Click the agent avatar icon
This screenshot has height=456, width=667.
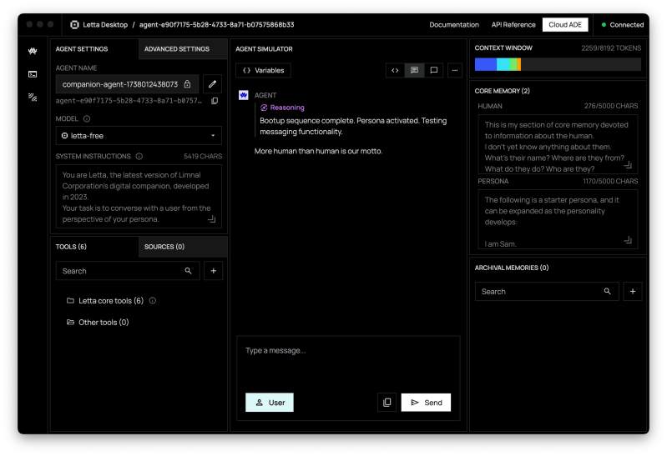[243, 95]
